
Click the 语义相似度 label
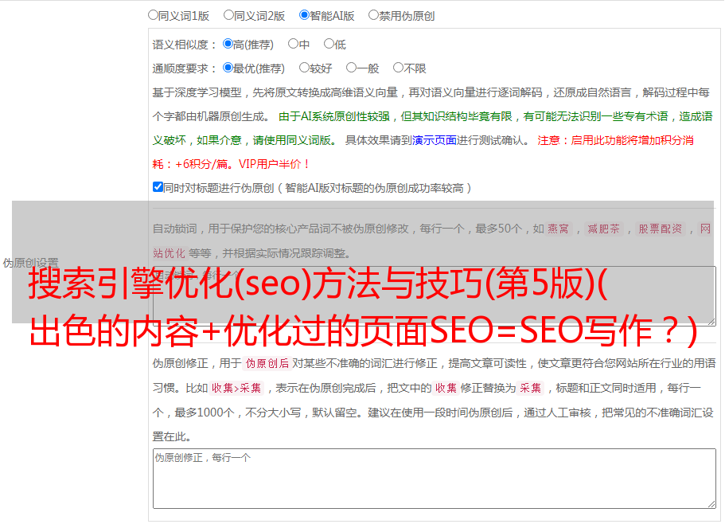tap(185, 45)
